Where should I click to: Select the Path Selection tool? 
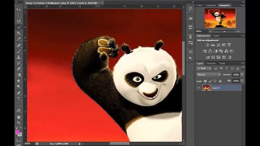click(x=19, y=105)
